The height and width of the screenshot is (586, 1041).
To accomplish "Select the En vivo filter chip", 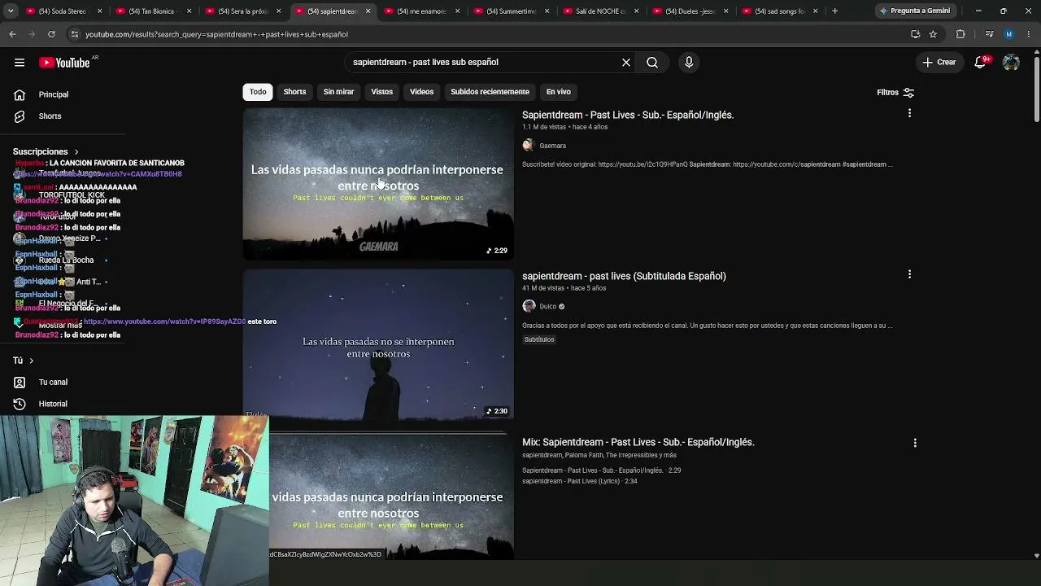I will tap(558, 92).
